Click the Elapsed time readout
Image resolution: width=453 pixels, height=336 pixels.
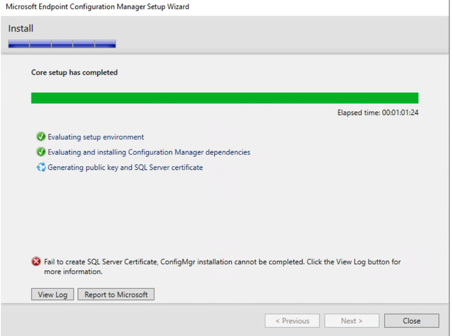378,113
